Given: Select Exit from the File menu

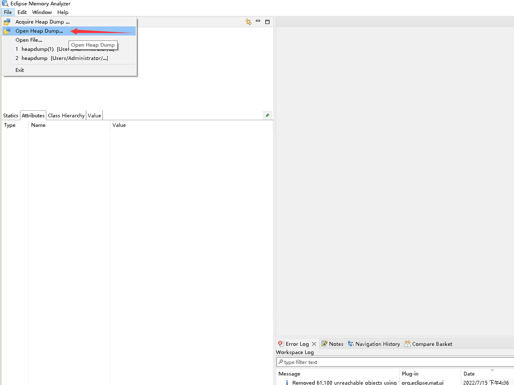Looking at the screenshot, I should [69, 70].
